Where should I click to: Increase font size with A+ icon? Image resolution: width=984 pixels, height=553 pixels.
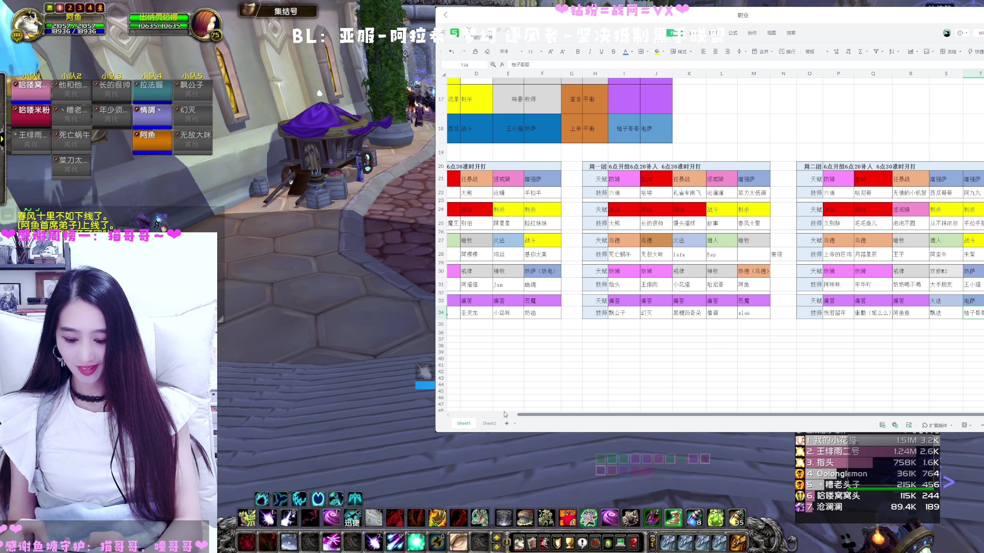[x=550, y=51]
